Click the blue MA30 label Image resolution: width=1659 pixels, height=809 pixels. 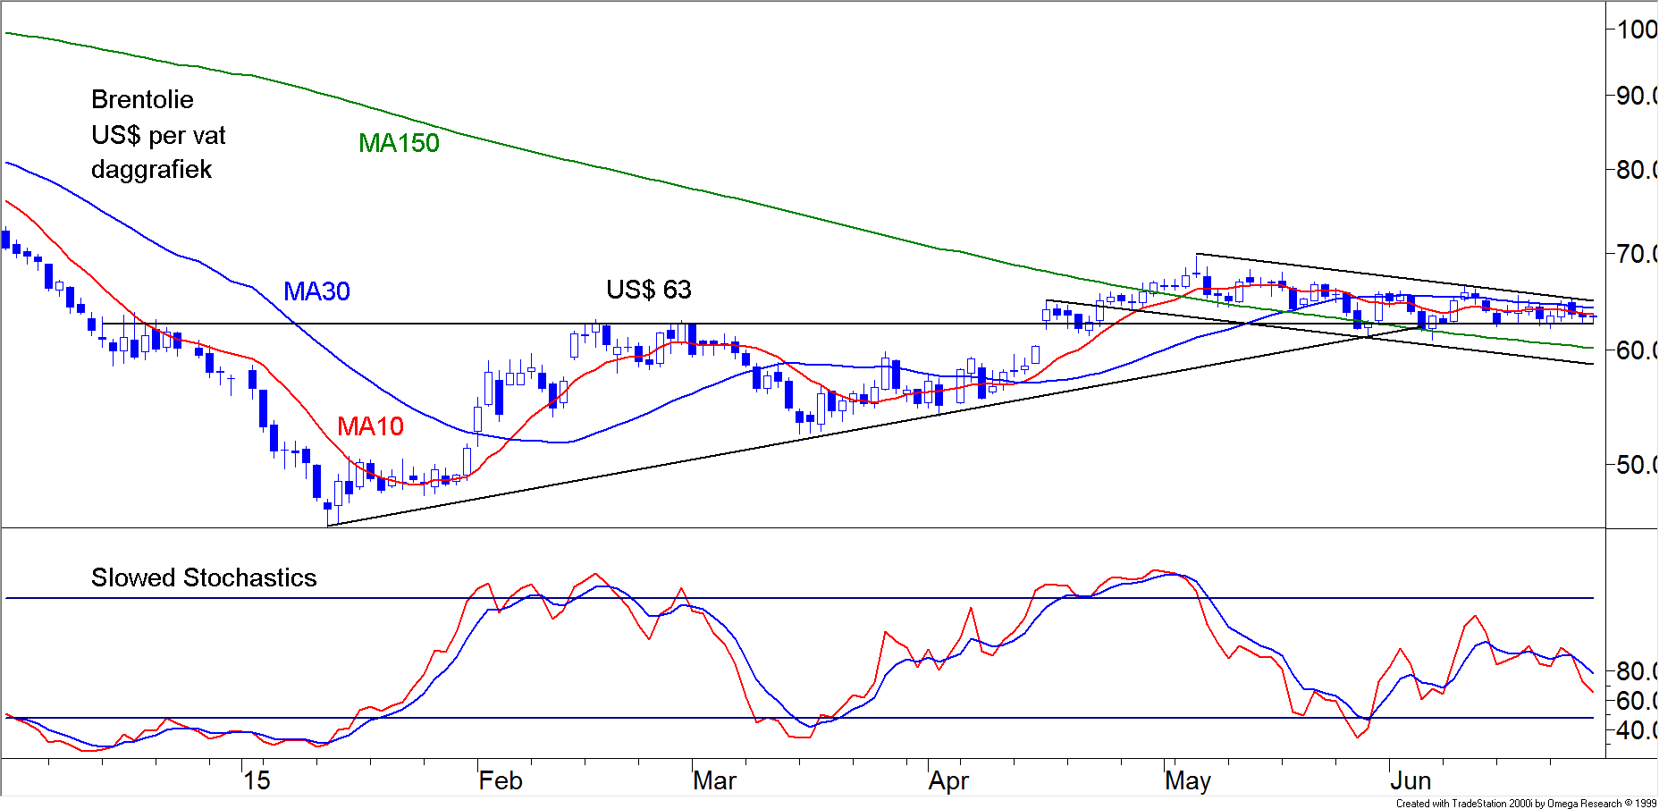(316, 291)
